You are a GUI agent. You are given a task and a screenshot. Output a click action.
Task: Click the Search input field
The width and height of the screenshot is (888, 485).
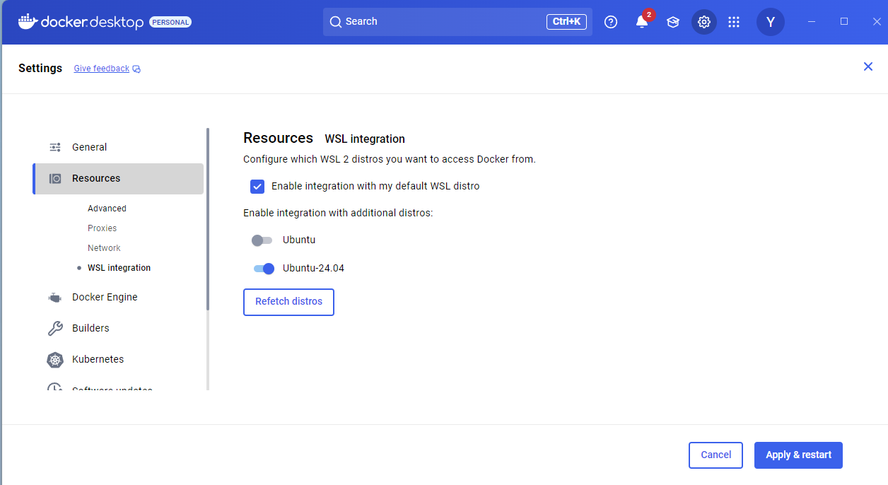pos(457,22)
